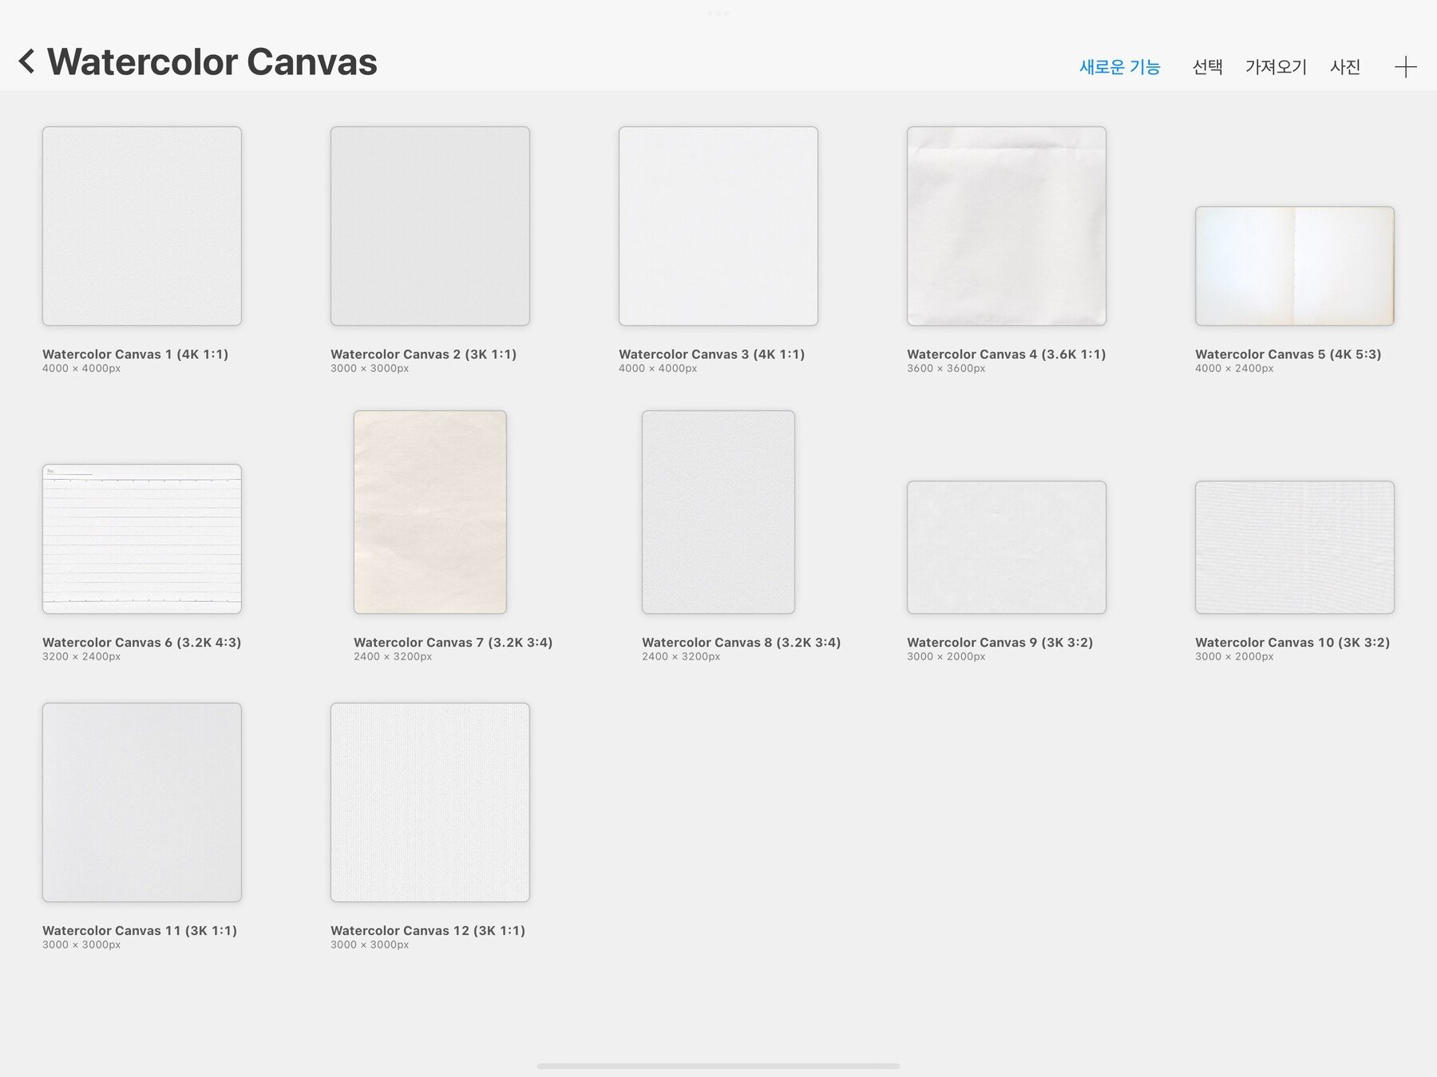Open the 새로운 기능 link
Viewport: 1437px width, 1077px height.
click(1119, 67)
